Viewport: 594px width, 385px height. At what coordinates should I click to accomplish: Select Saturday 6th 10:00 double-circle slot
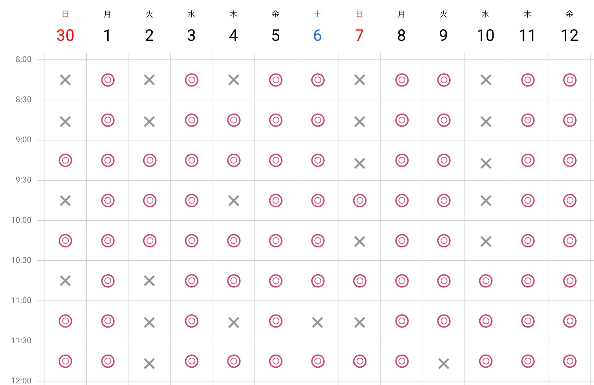(318, 241)
